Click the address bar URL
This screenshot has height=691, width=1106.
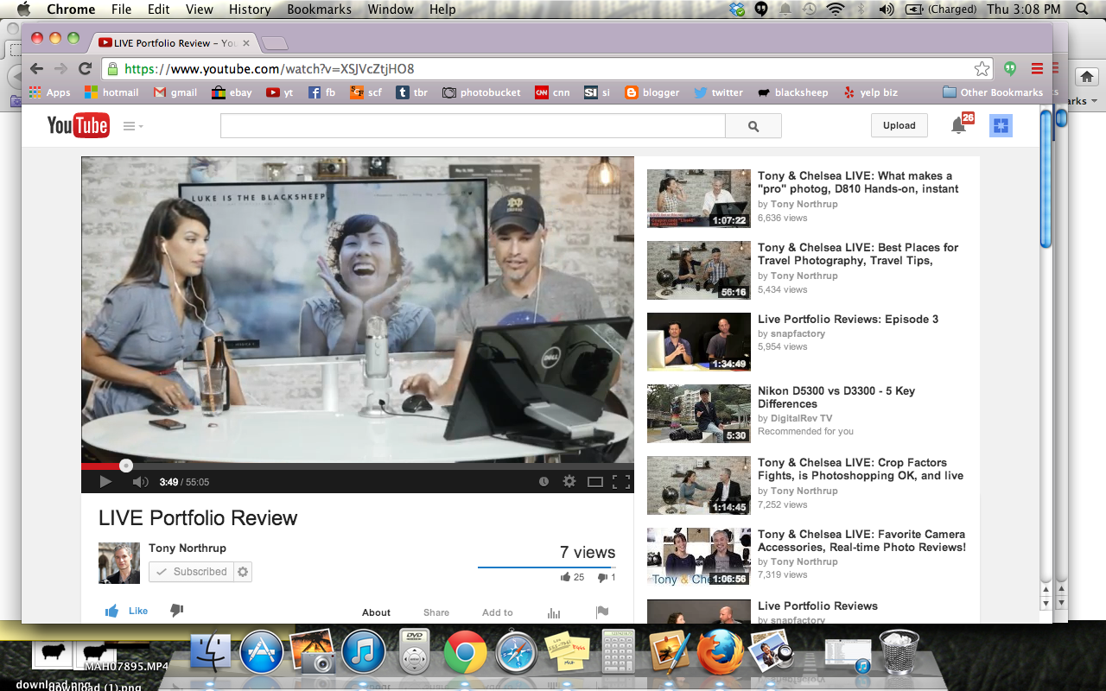269,69
